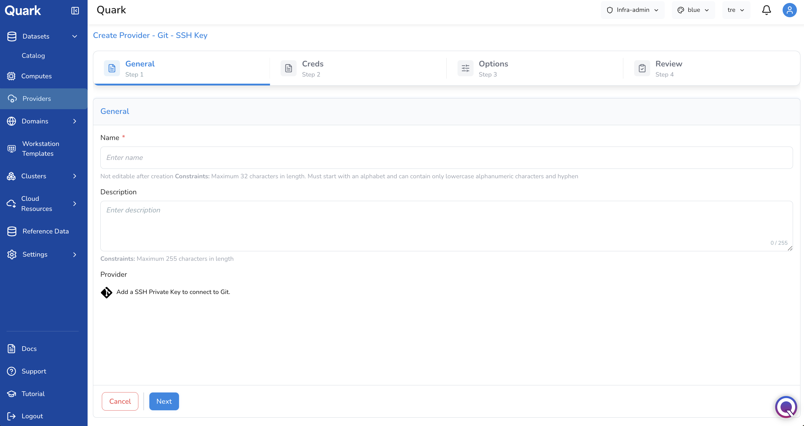Focus the Name input field

tap(446, 158)
